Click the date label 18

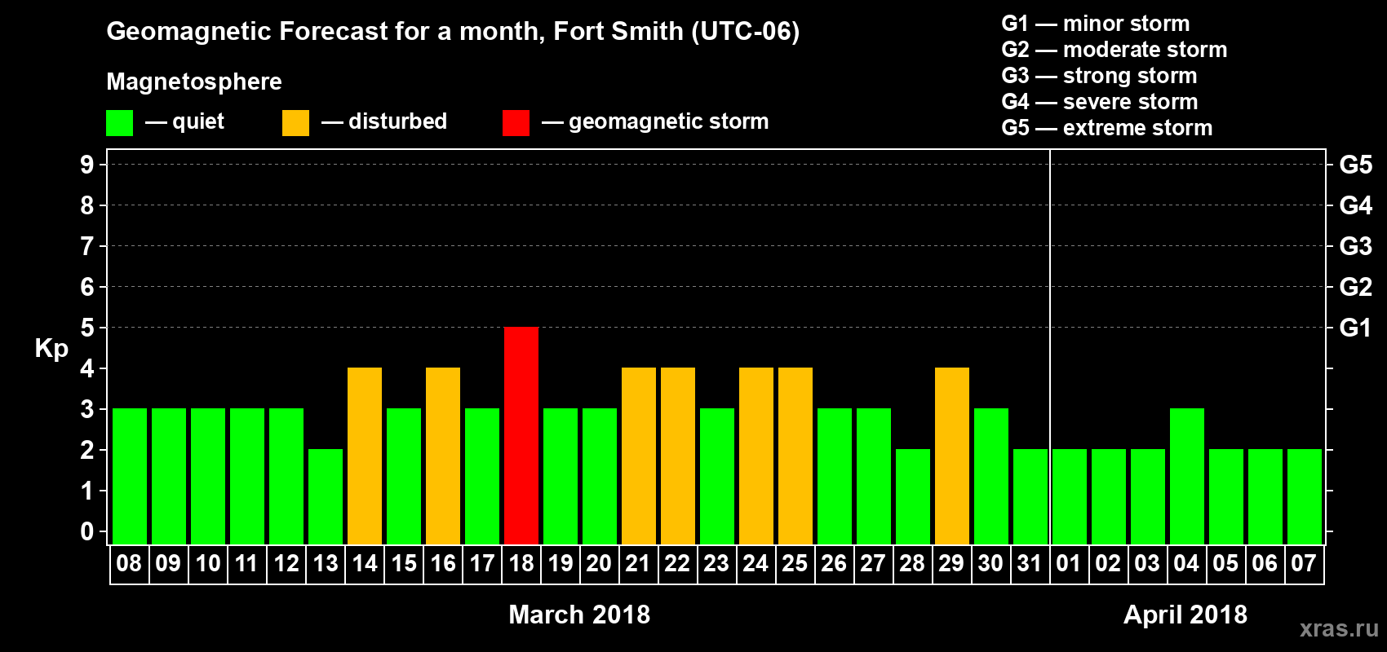coord(521,563)
